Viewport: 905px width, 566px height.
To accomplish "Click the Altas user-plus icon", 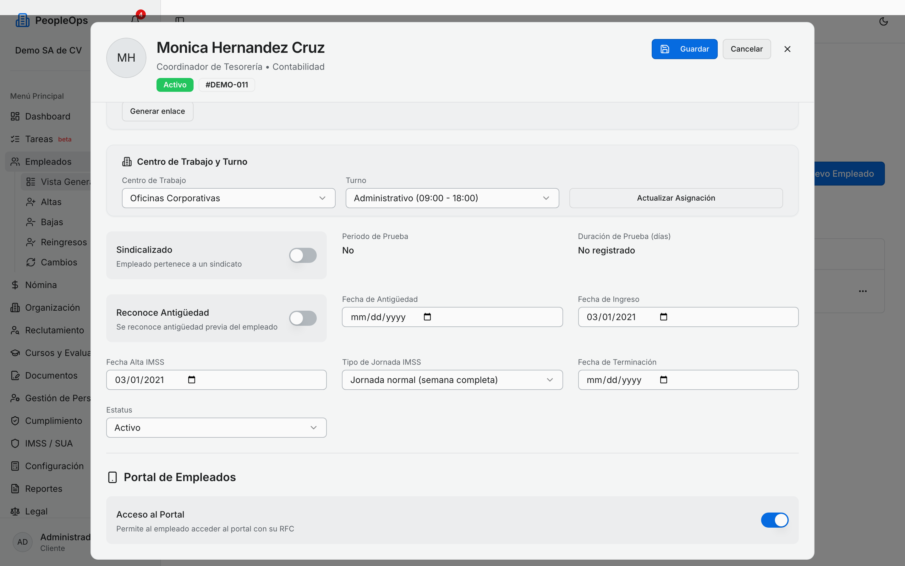I will click(31, 202).
